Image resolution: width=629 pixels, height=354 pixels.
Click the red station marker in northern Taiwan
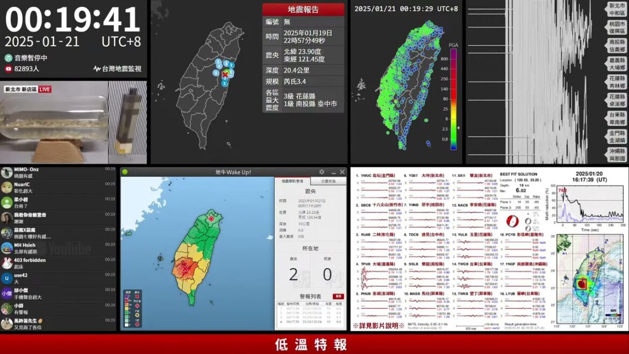211,218
